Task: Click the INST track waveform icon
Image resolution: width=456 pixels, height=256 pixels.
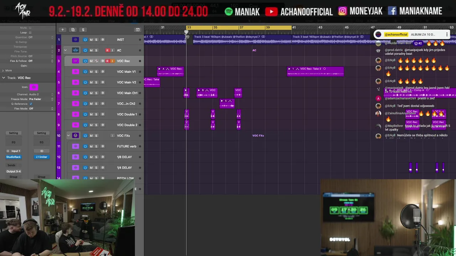Action: (x=76, y=39)
